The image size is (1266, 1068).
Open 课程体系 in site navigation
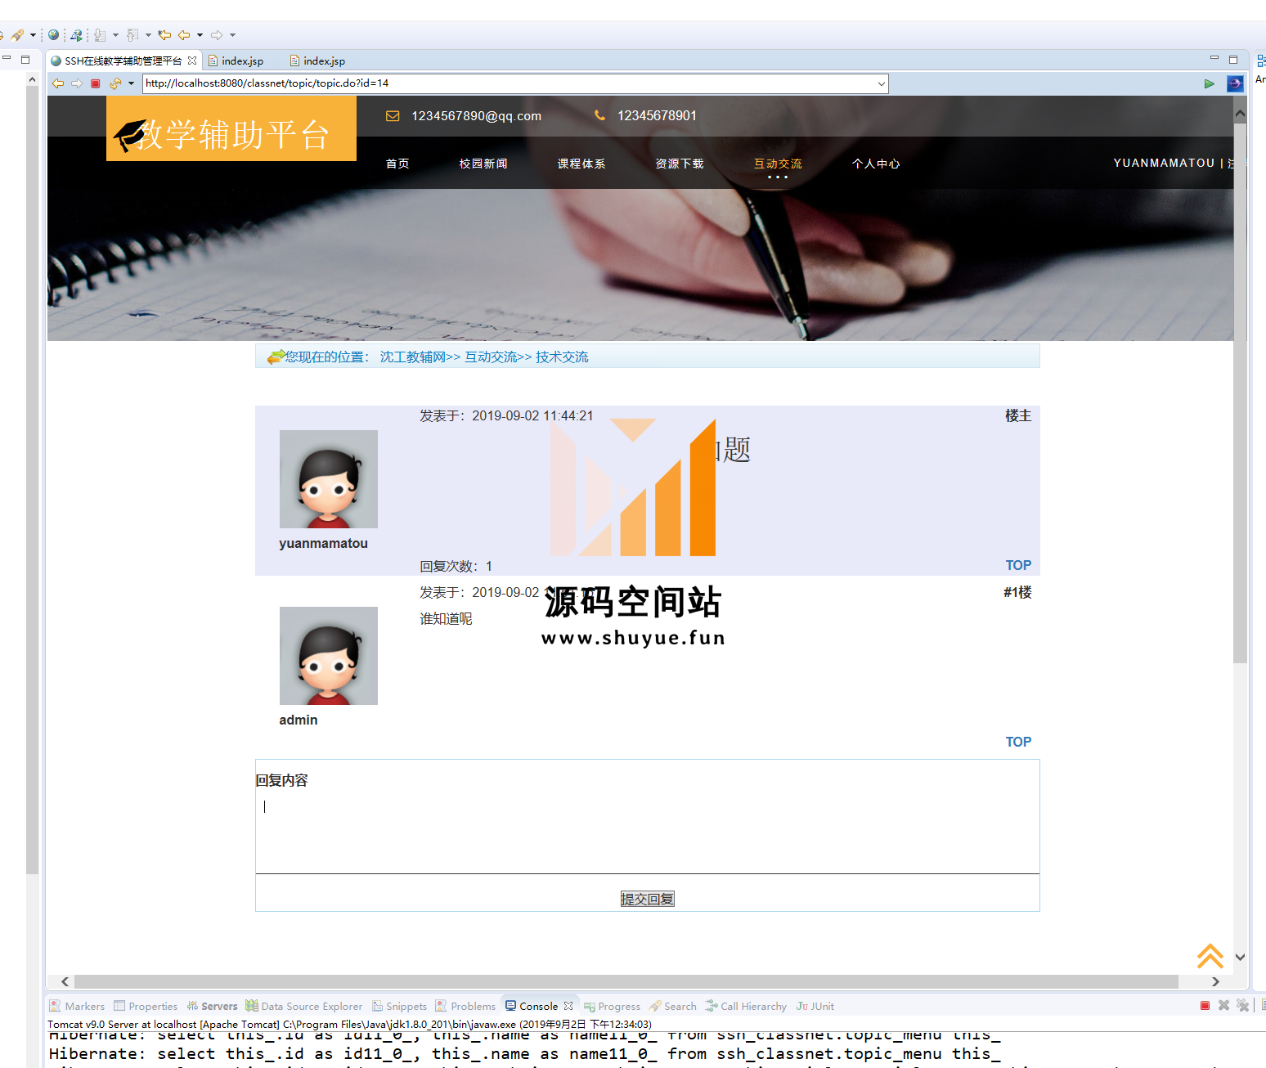(581, 164)
